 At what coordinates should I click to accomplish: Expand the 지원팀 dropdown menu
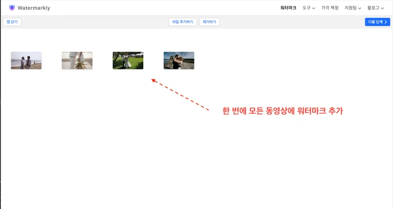coord(353,8)
